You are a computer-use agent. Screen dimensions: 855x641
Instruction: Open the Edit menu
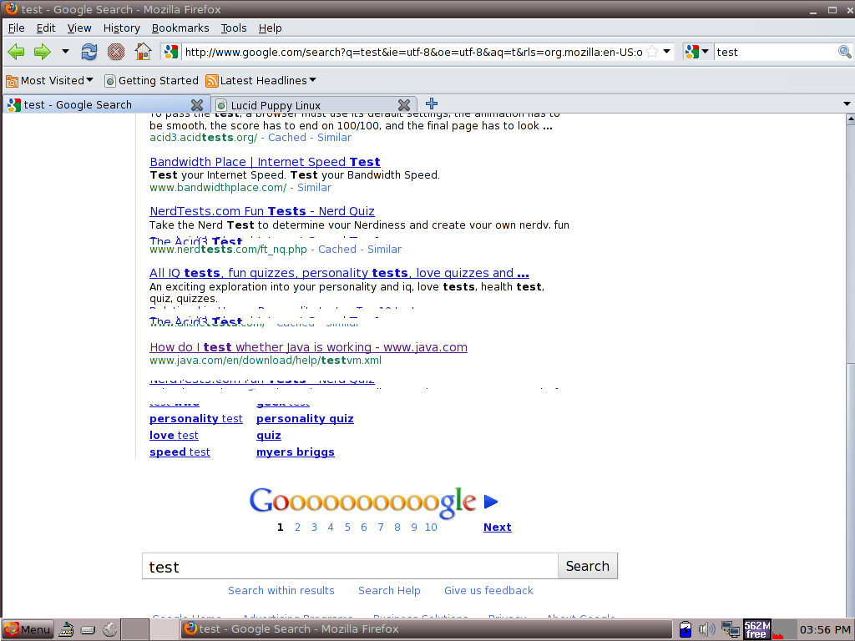(46, 28)
